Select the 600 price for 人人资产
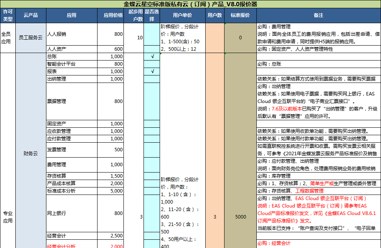Viewport: 381px width, 248px height. (x=110, y=49)
